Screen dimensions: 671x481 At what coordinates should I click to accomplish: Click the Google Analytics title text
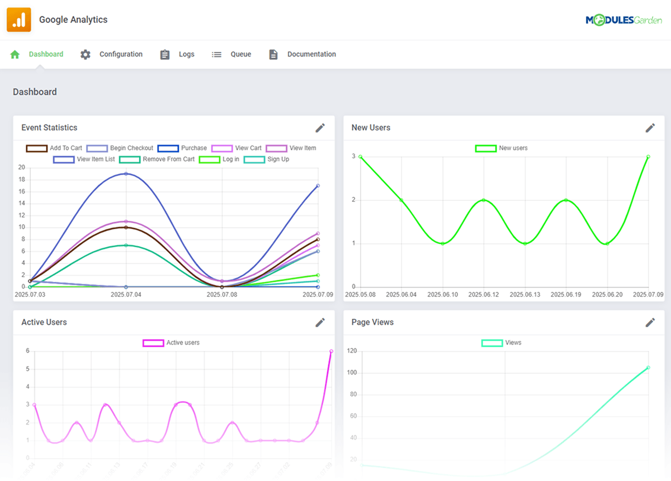(x=73, y=20)
